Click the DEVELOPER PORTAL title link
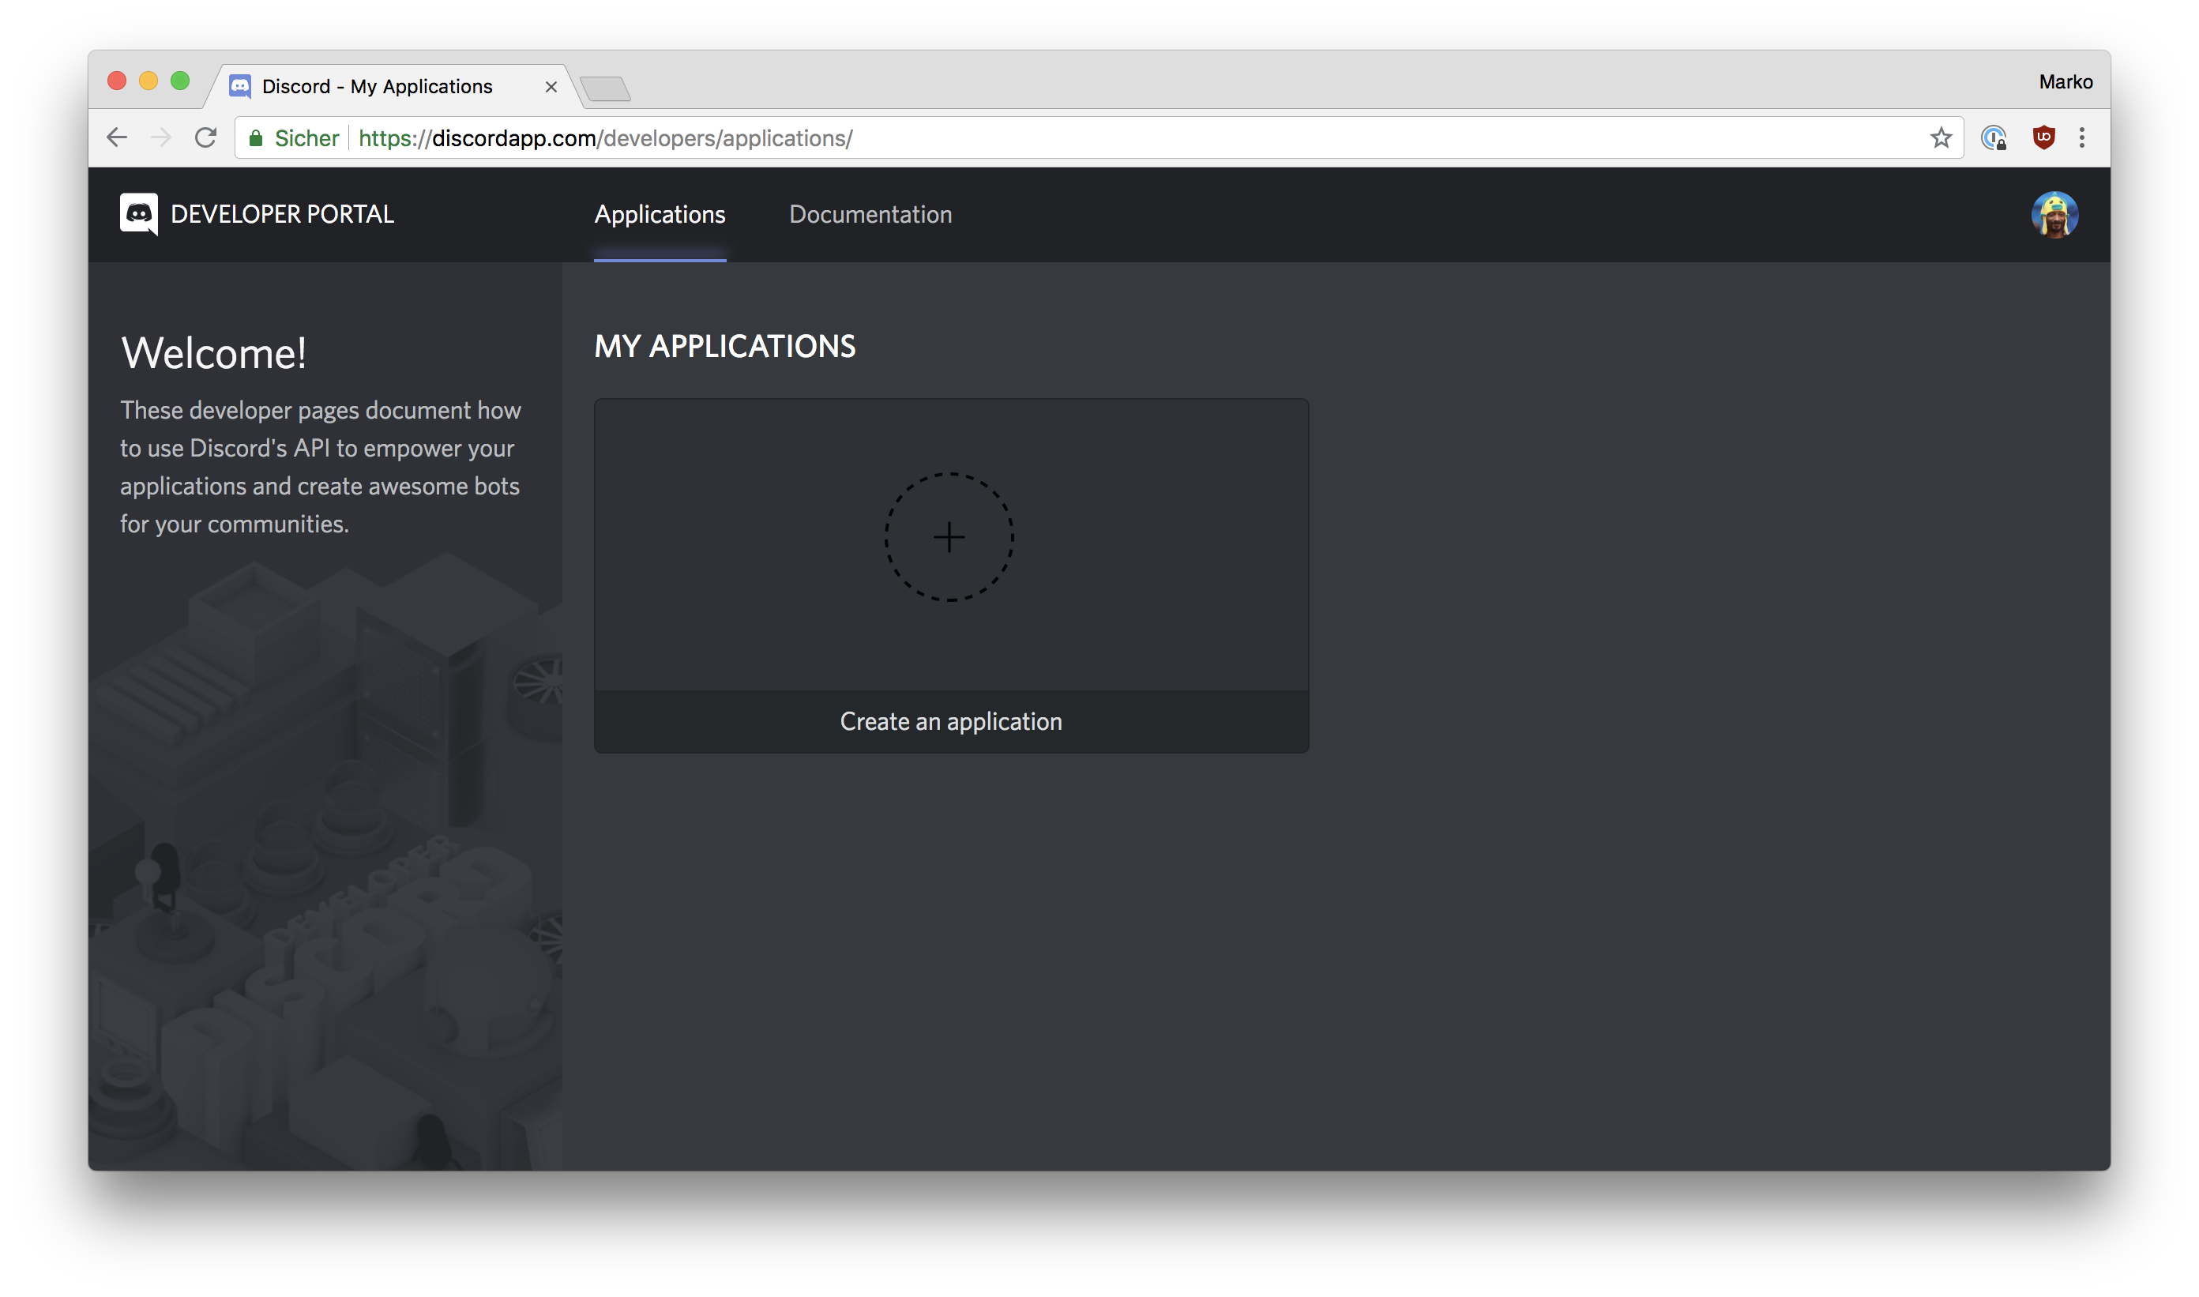This screenshot has height=1297, width=2199. click(282, 215)
